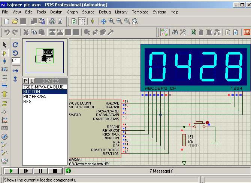This screenshot has height=183, width=251.
Task: Click the Selection arrow tool
Action: [5, 45]
